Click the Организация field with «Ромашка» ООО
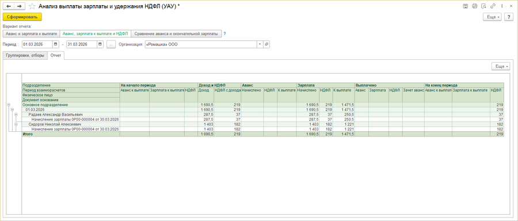 (201, 44)
